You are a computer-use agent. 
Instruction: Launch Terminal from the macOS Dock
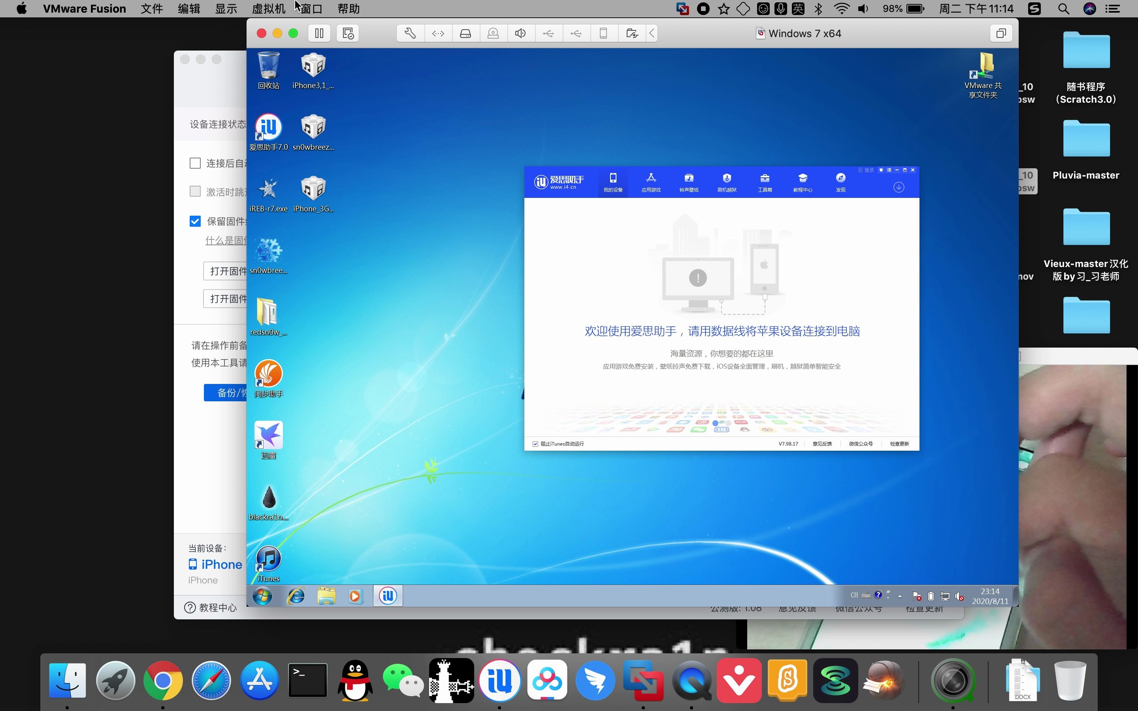[x=307, y=680]
